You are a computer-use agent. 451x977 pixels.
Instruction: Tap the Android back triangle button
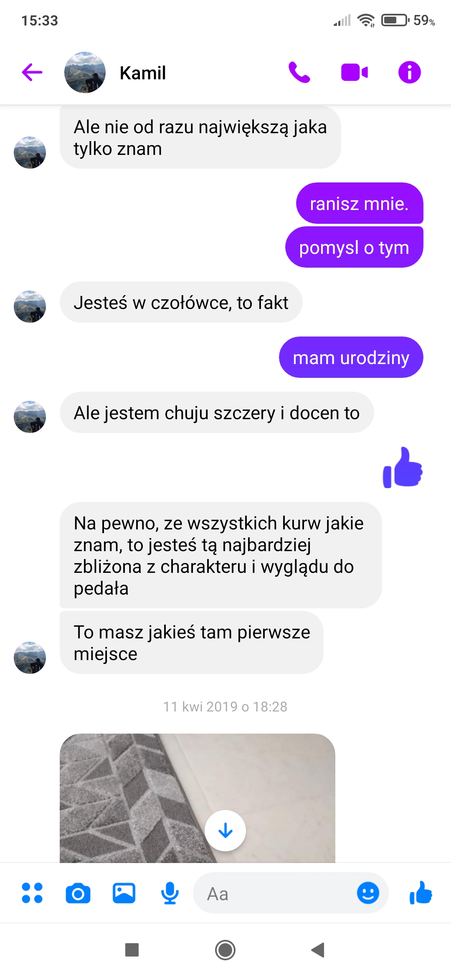pyautogui.click(x=318, y=950)
